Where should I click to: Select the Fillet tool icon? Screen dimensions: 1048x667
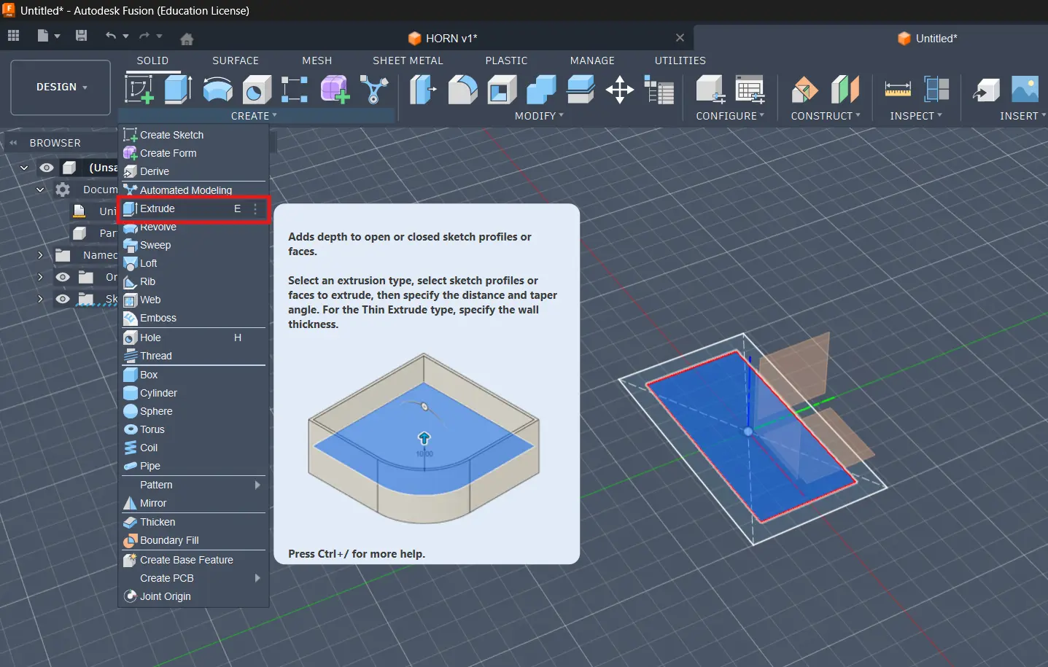(462, 90)
